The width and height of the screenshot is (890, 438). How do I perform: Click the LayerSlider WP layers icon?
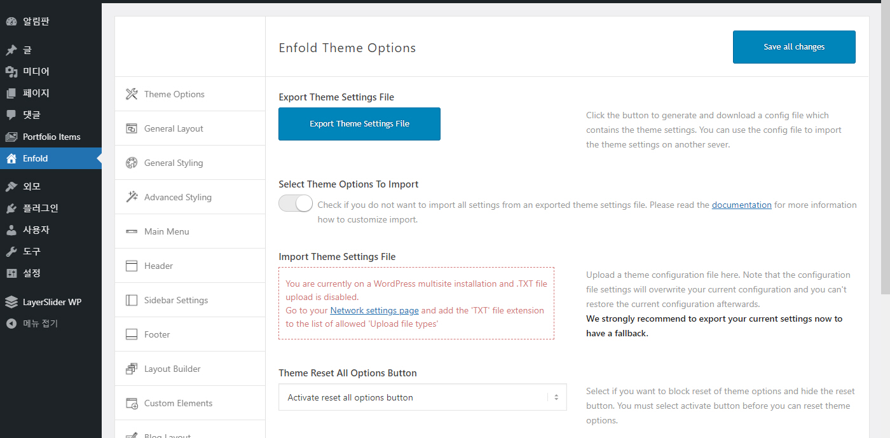pyautogui.click(x=11, y=302)
